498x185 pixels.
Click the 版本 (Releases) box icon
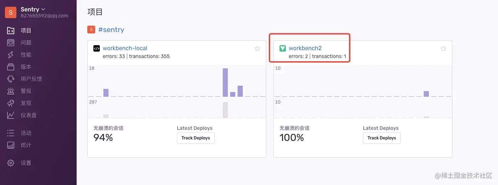point(11,67)
